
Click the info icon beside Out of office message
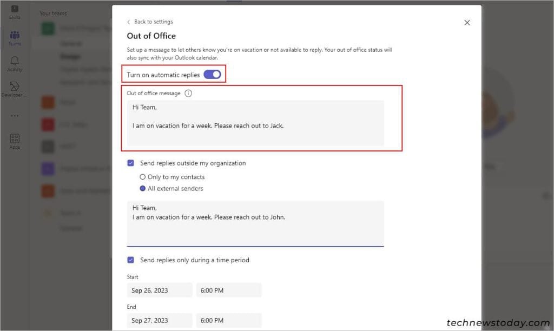[188, 92]
